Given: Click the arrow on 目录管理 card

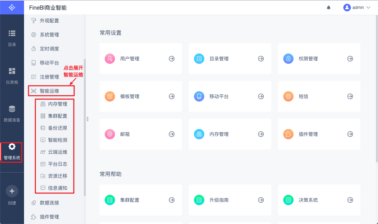Looking at the screenshot, I should click(261, 59).
